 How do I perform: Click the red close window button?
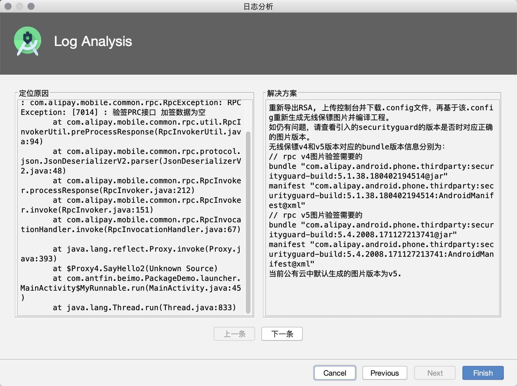pyautogui.click(x=8, y=6)
